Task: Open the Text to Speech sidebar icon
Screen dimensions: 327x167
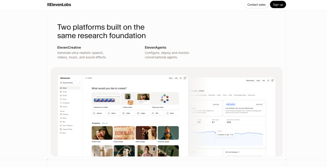Action: tap(61, 125)
